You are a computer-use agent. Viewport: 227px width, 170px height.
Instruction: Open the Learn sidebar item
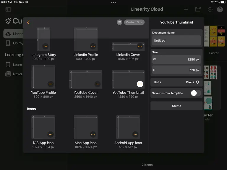(x=14, y=65)
